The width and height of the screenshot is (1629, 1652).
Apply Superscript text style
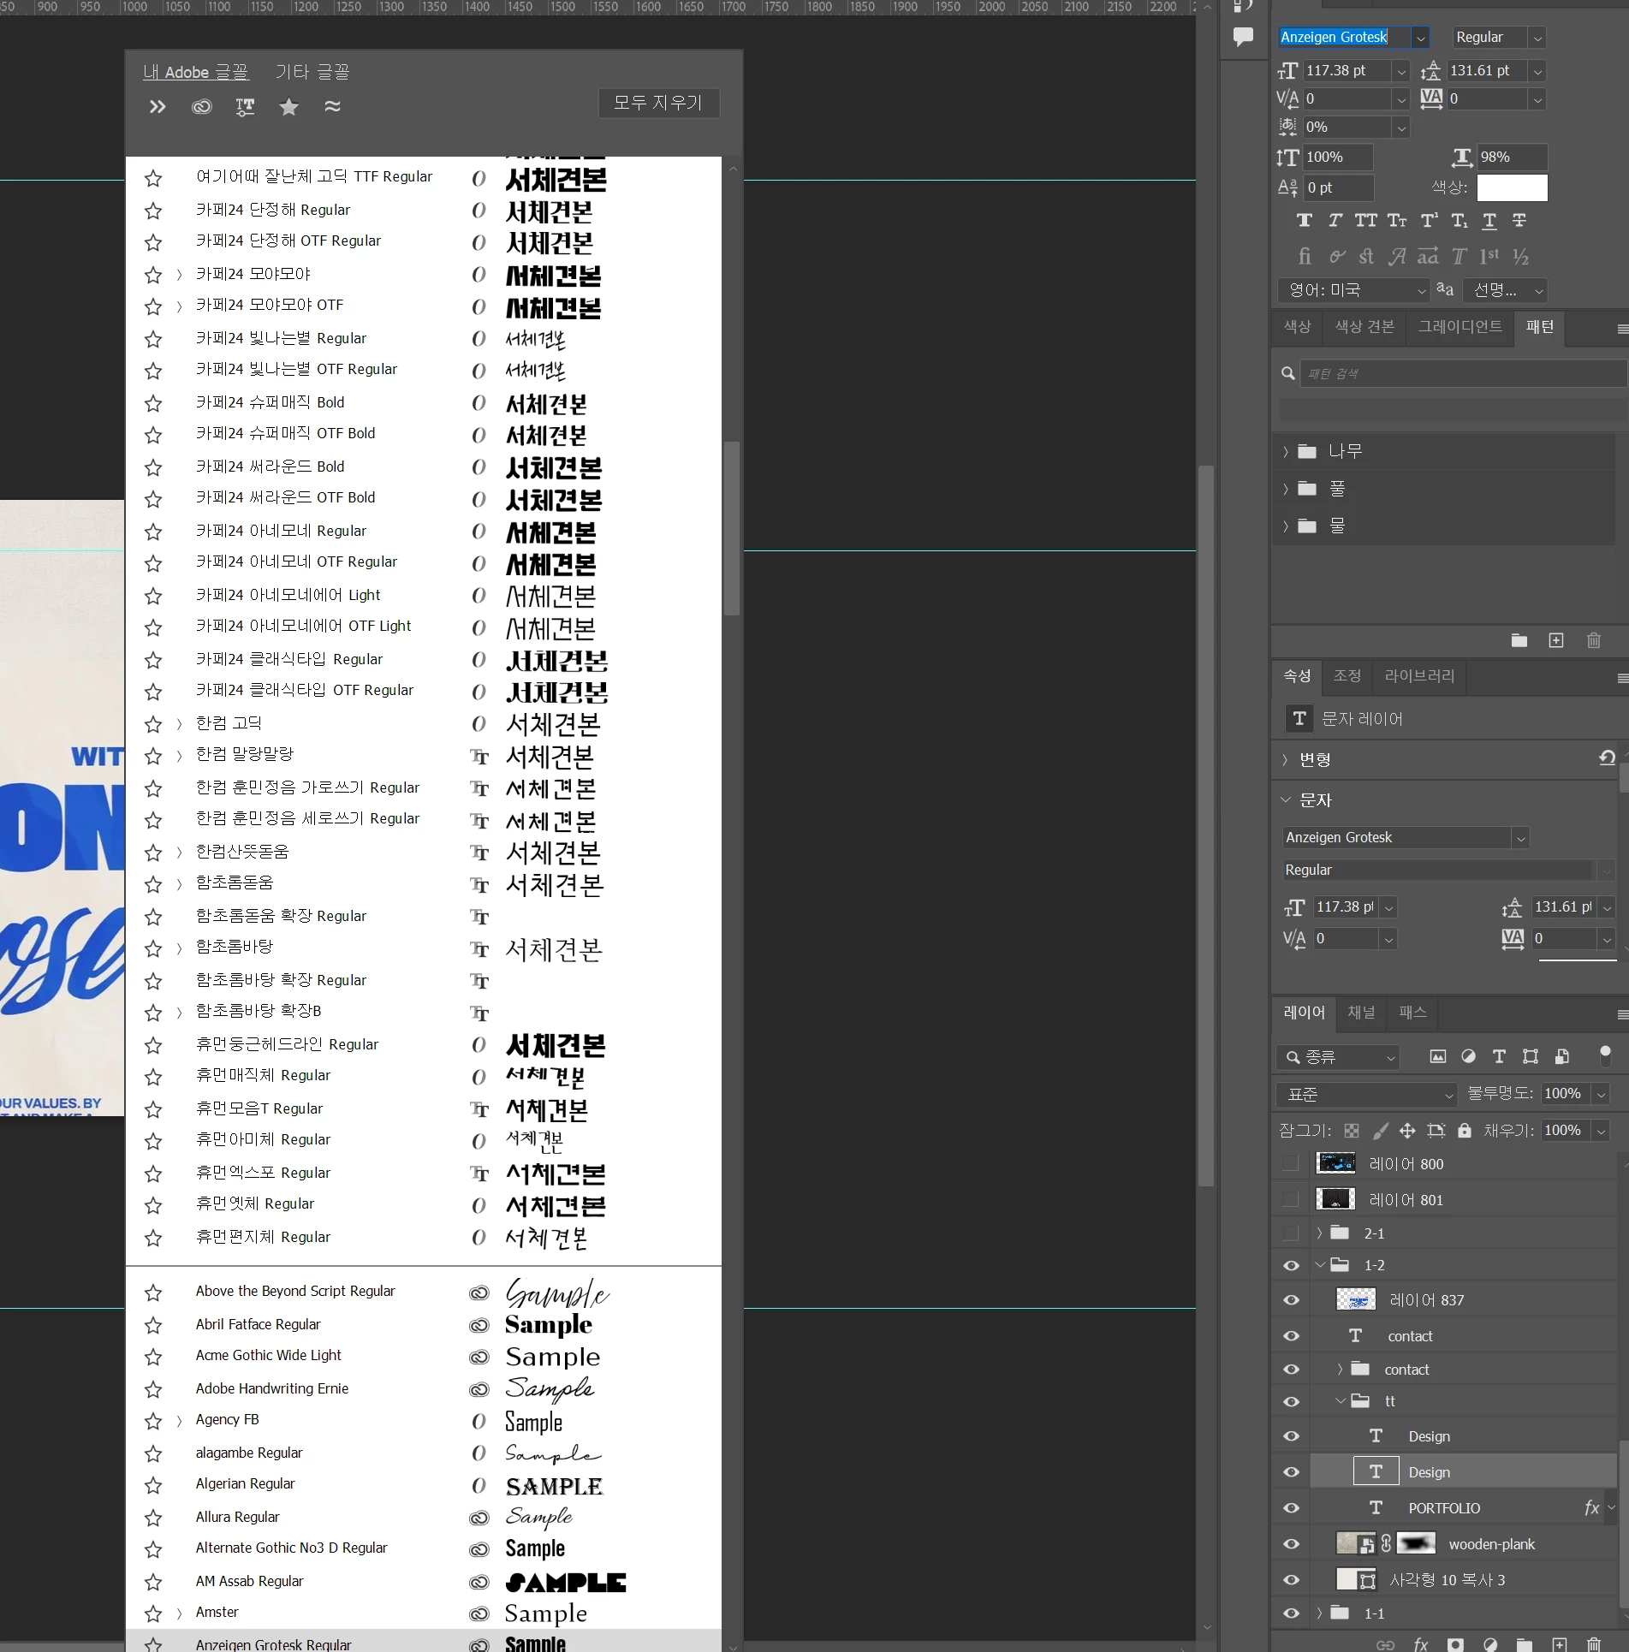pos(1429,221)
